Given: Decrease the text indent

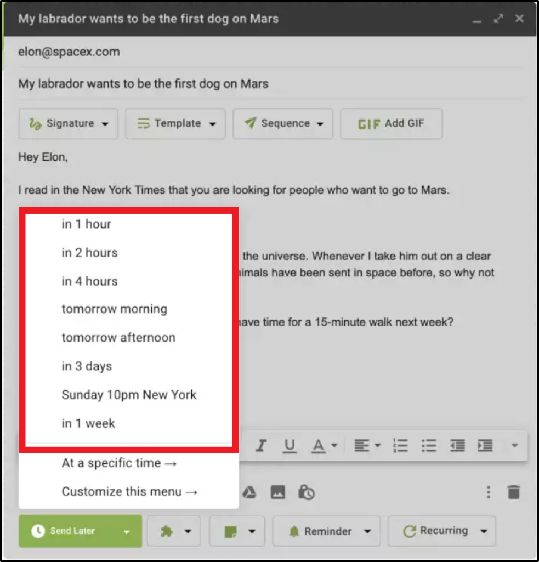Looking at the screenshot, I should point(457,446).
